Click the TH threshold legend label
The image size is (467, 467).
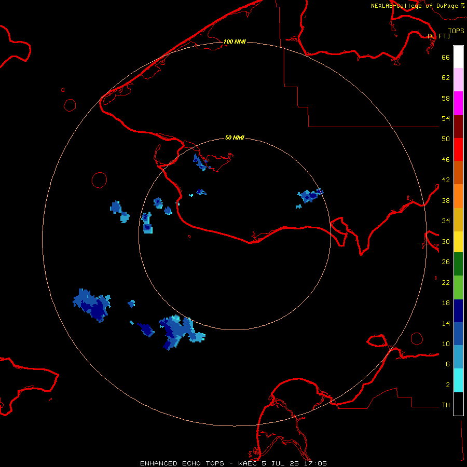[446, 405]
